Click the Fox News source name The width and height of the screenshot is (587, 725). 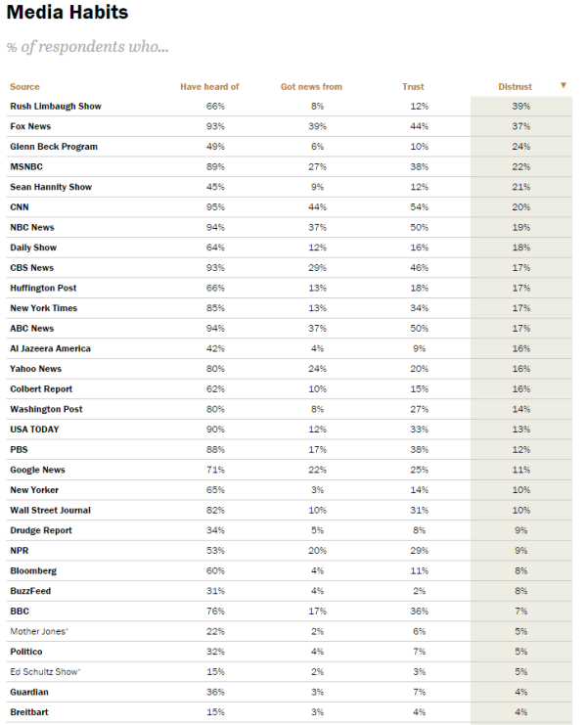click(x=30, y=126)
